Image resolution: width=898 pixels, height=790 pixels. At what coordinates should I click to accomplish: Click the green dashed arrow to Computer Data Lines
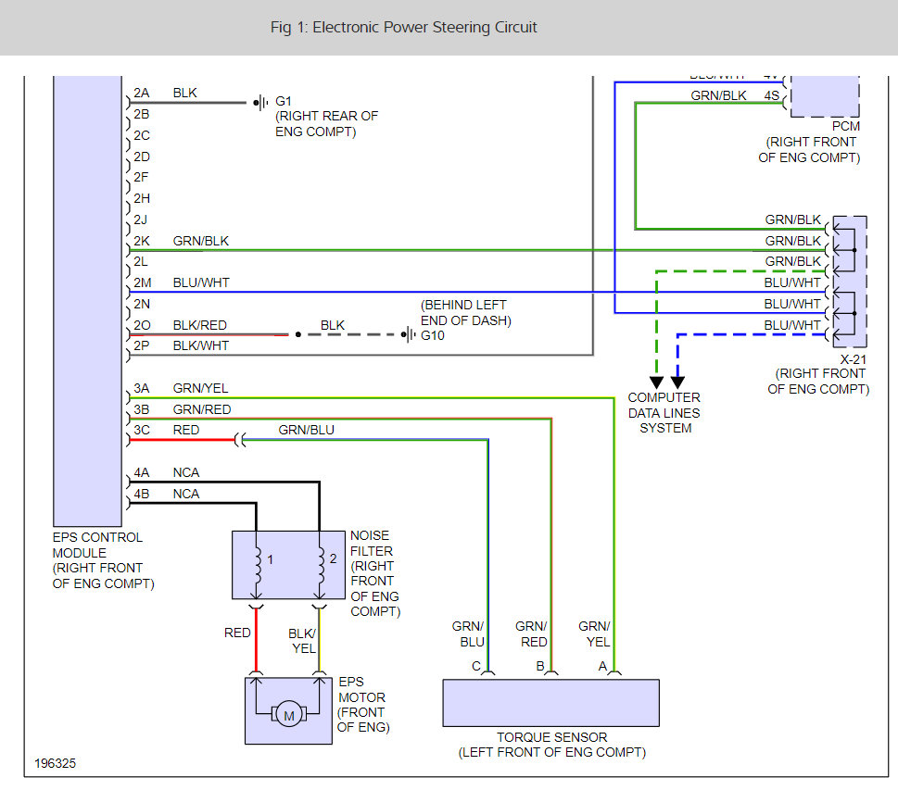pos(656,382)
